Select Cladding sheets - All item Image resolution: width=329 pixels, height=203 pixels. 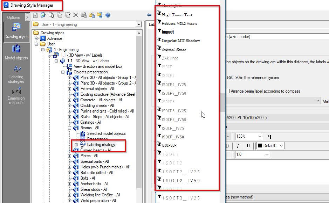97,106
